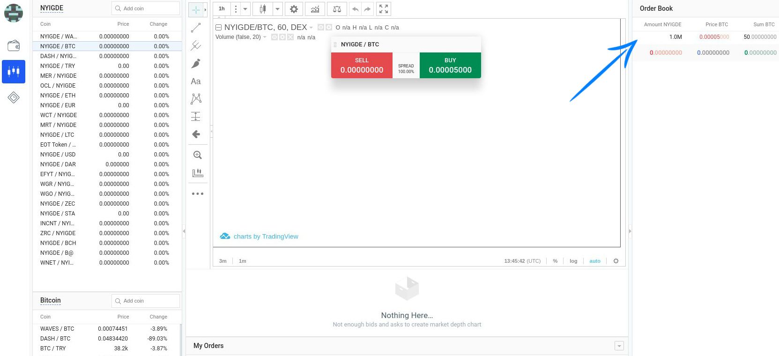The image size is (779, 356).
Task: Select the measure ruler chart tool
Action: 197,173
